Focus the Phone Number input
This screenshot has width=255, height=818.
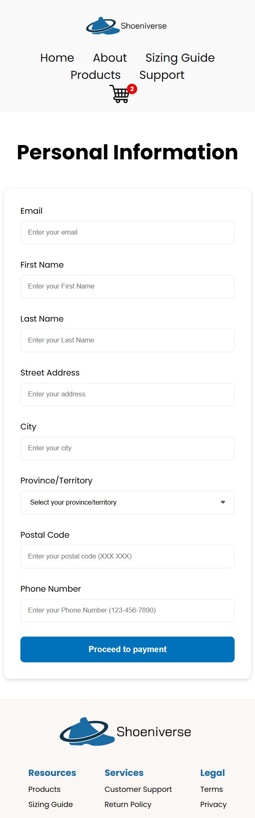pyautogui.click(x=127, y=610)
